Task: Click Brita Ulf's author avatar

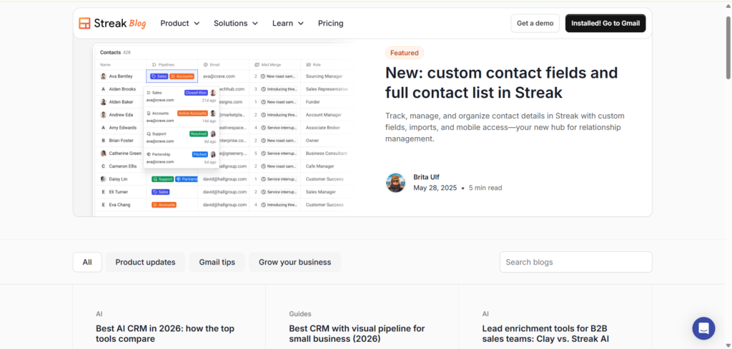Action: point(395,183)
